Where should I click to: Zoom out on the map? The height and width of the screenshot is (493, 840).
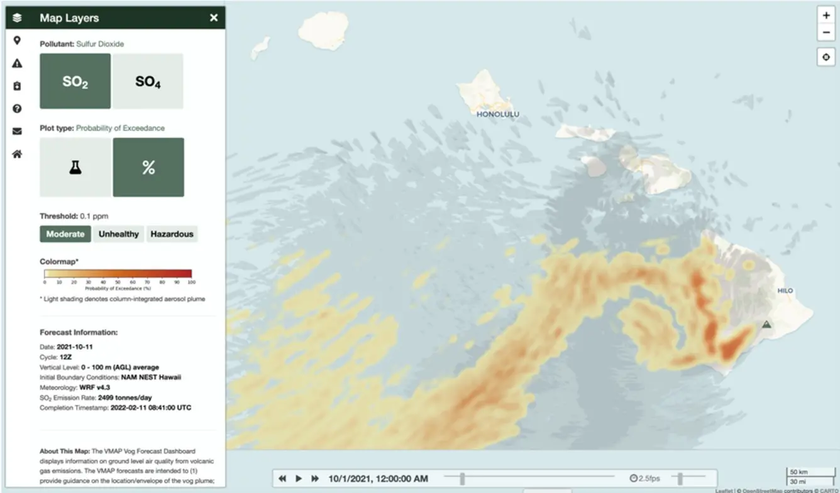pos(826,33)
